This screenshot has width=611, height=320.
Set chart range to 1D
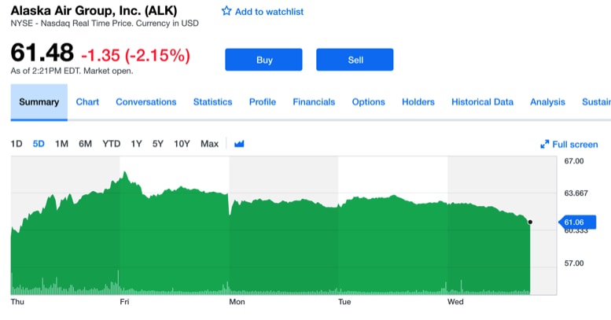coord(17,144)
